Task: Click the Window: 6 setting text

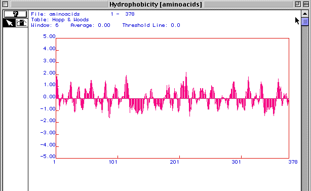Action: (x=45, y=25)
